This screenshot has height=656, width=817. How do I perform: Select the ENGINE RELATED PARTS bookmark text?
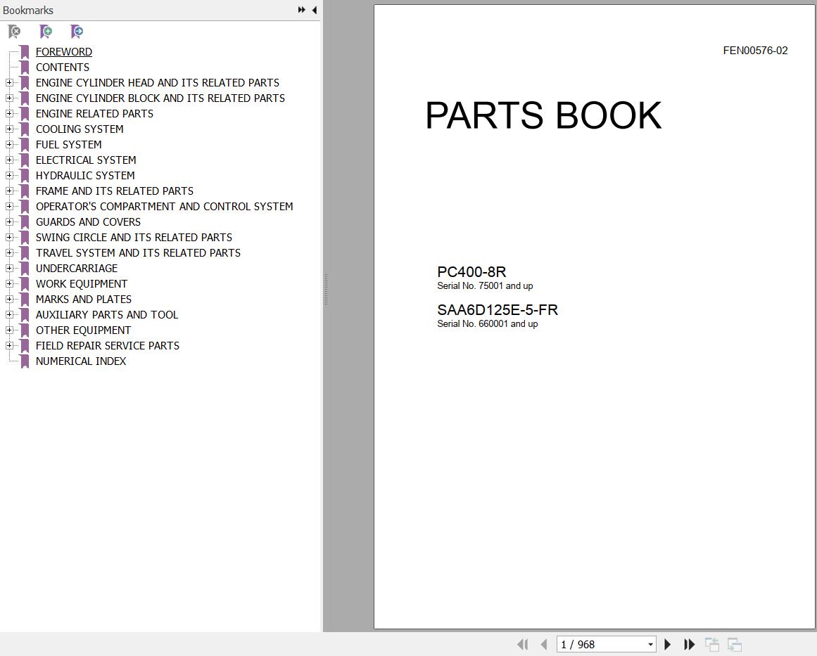[x=94, y=113]
